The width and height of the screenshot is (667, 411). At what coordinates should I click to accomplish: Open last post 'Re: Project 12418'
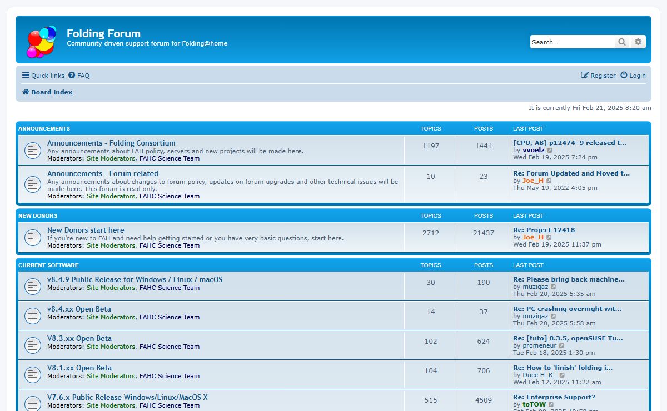544,230
